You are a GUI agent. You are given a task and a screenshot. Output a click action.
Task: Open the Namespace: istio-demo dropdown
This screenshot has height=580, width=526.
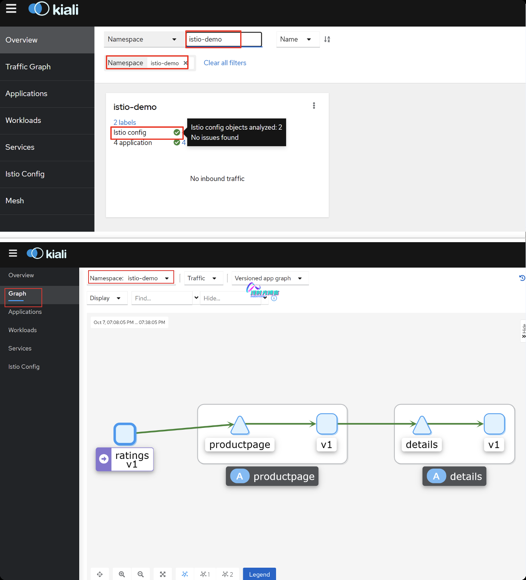[x=131, y=278]
